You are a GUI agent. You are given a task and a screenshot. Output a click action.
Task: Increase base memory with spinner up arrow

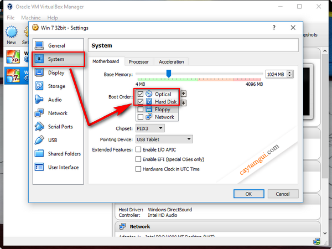pyautogui.click(x=290, y=72)
